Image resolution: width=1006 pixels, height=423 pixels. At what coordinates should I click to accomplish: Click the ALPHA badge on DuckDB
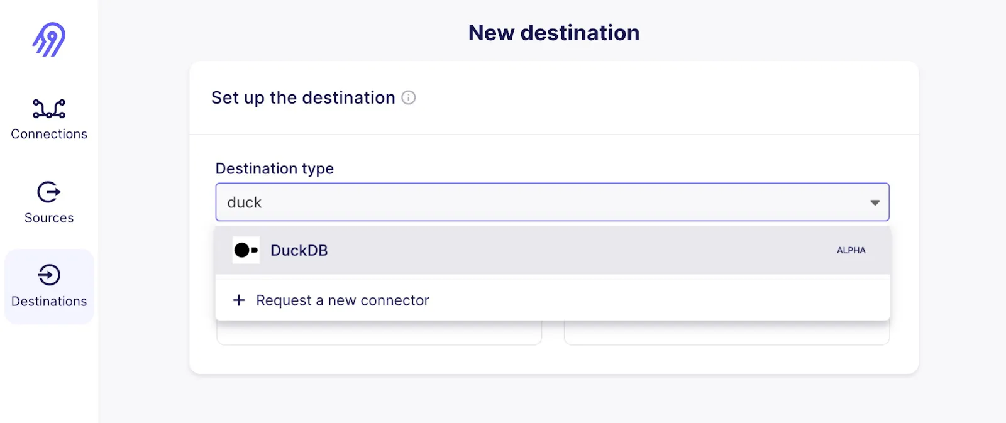851,250
